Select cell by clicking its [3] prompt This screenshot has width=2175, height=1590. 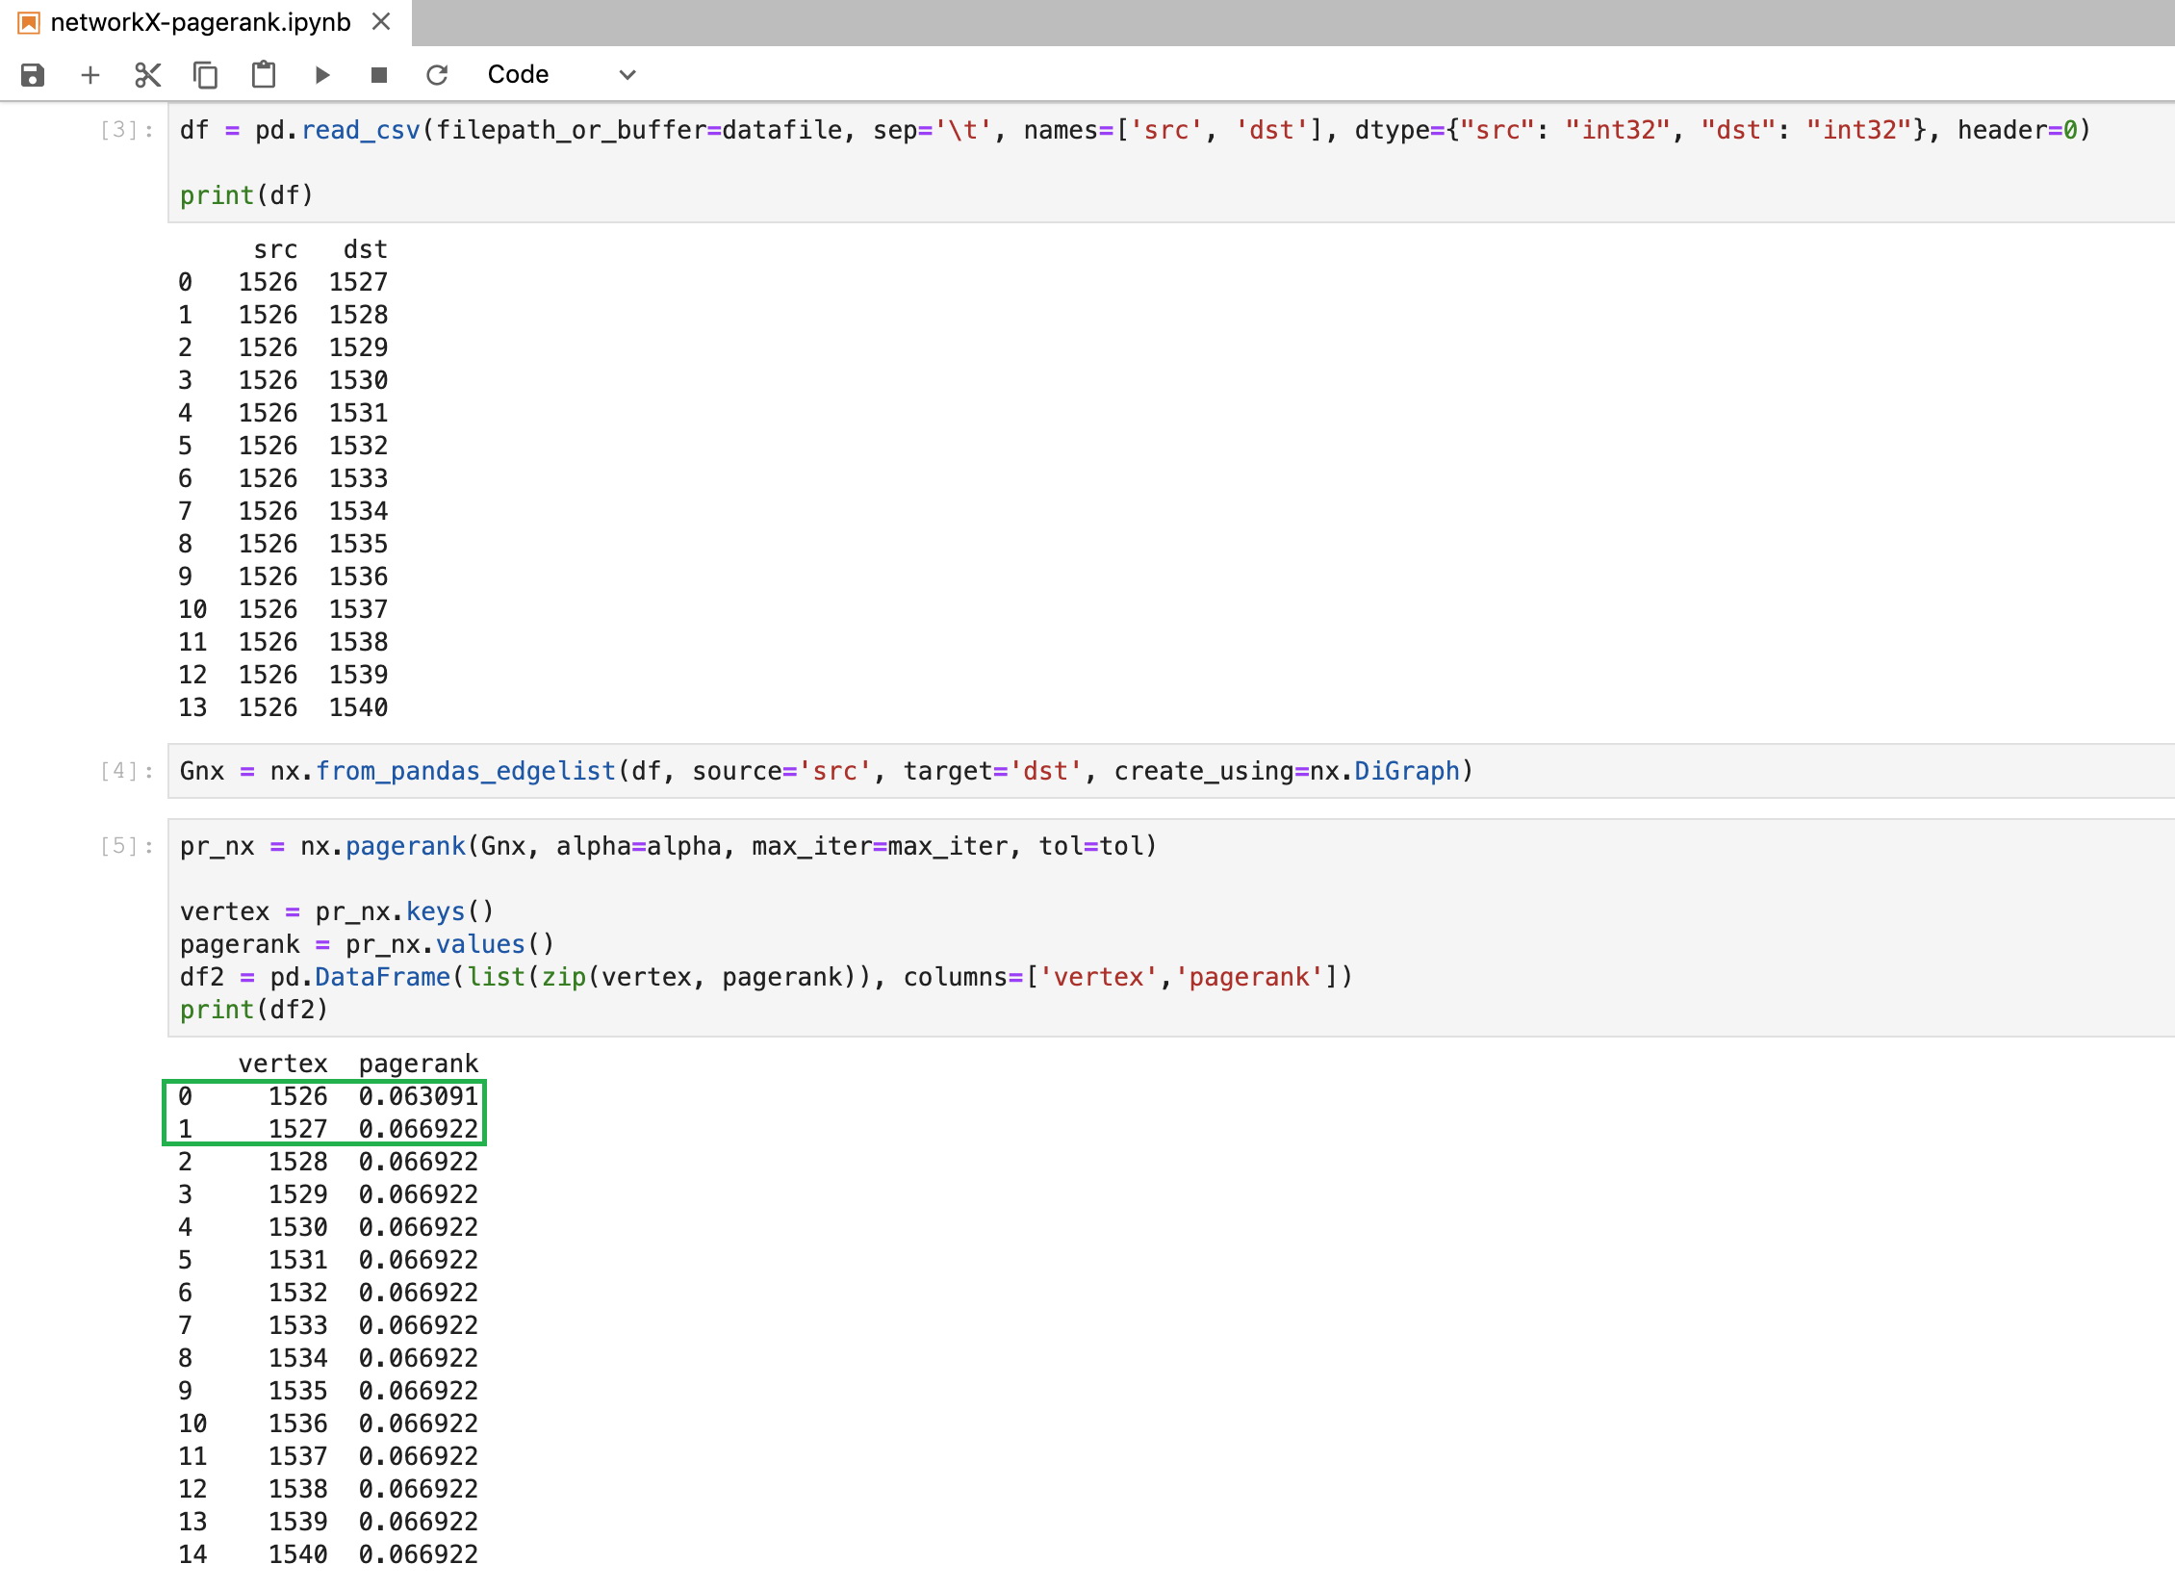pyautogui.click(x=118, y=130)
